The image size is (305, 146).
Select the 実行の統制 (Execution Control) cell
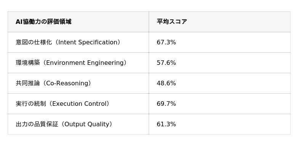[x=78, y=104]
